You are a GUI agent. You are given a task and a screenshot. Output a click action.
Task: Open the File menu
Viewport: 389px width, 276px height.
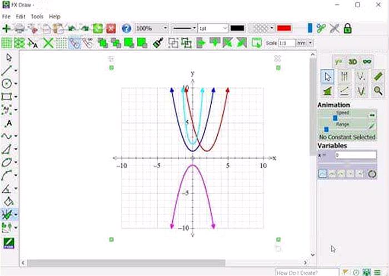[x=6, y=17]
